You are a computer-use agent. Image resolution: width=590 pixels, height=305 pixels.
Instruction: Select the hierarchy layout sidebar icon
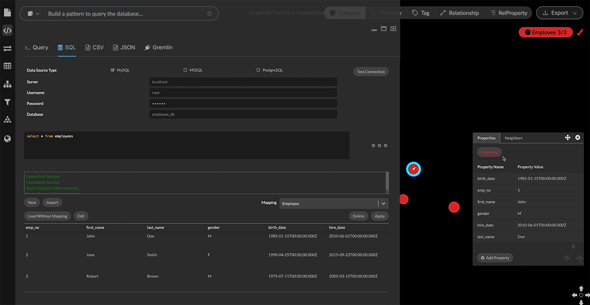click(x=7, y=84)
